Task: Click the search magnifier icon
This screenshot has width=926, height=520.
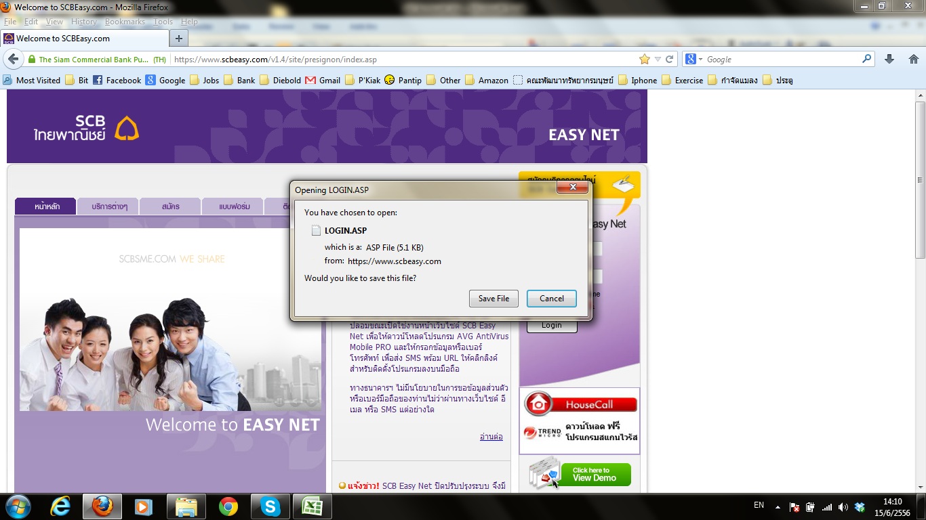Action: click(866, 59)
